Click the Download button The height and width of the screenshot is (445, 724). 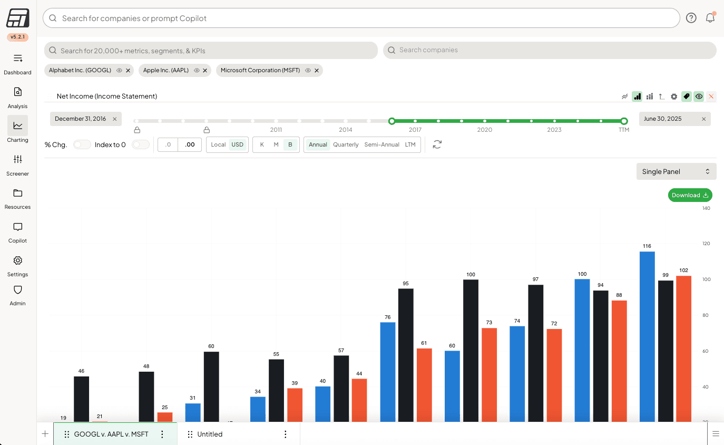[x=690, y=195]
